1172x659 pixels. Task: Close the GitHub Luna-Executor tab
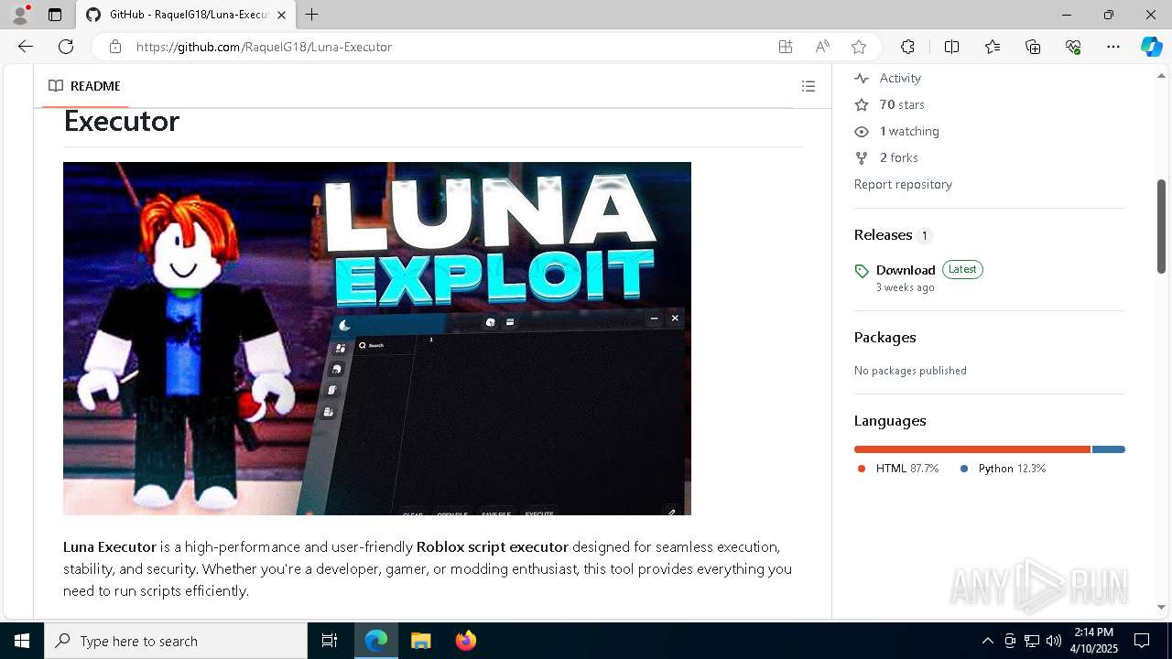pos(282,15)
